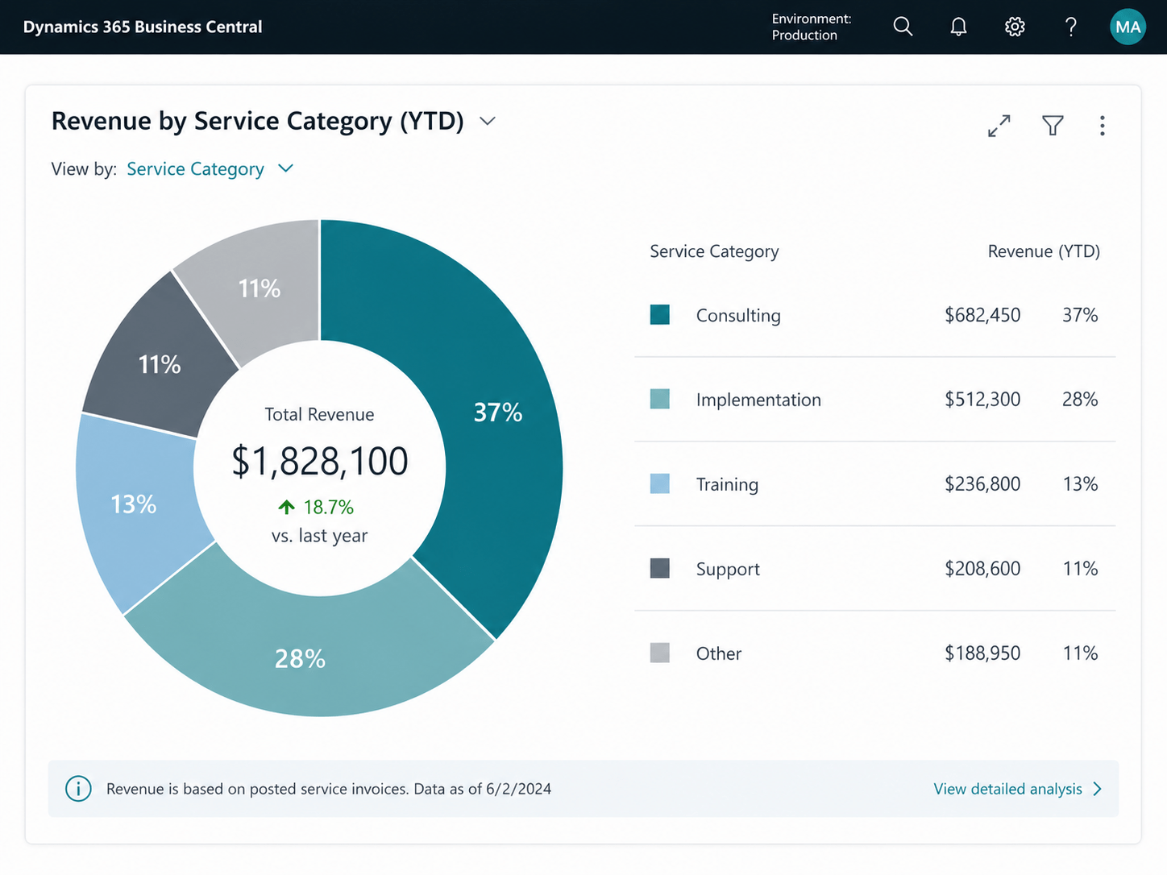This screenshot has height=875, width=1167.
Task: Click the $512,300 revenue value
Action: (982, 400)
